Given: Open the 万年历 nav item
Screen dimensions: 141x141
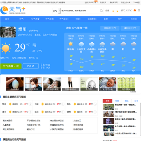Looking at the screenshot, I should point(134,19).
